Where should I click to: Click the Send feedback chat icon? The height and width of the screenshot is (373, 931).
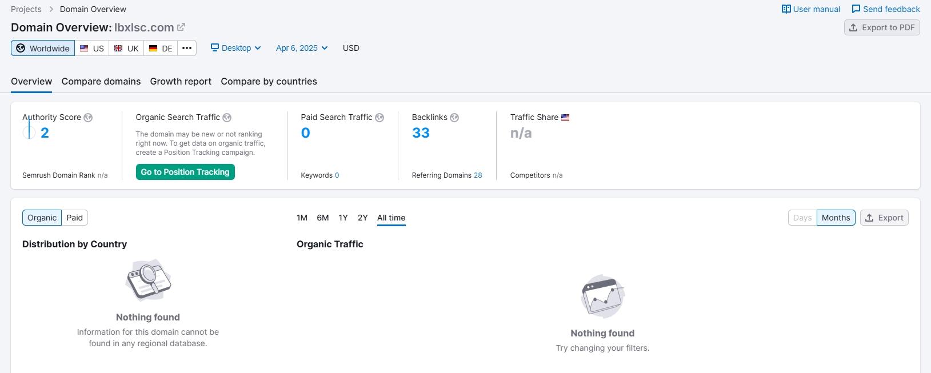pyautogui.click(x=856, y=9)
